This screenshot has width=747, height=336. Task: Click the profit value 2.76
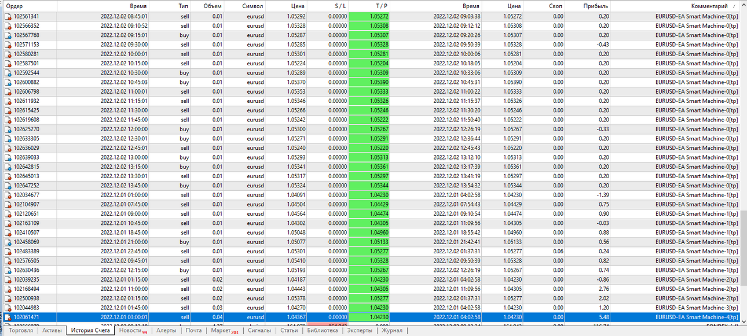click(x=603, y=289)
